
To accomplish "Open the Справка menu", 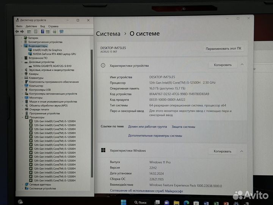I will (53, 26).
